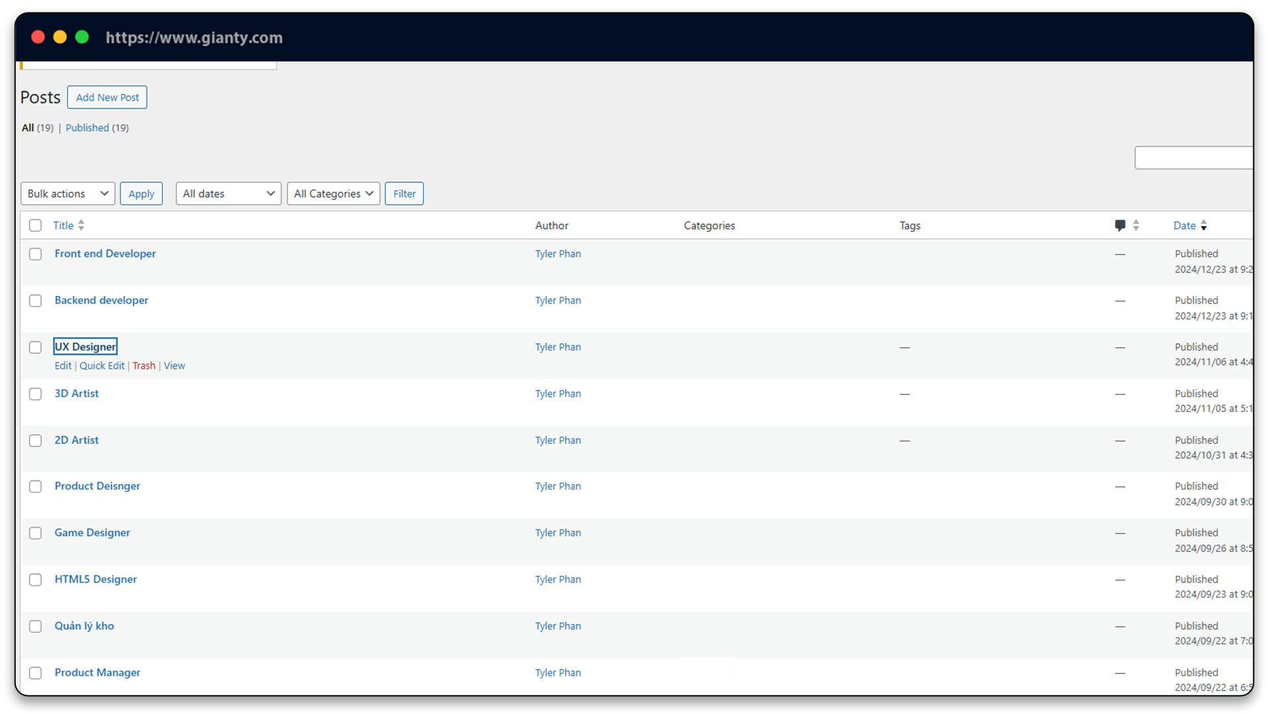Sort posts by Date arrow
1269x714 pixels.
coord(1204,225)
